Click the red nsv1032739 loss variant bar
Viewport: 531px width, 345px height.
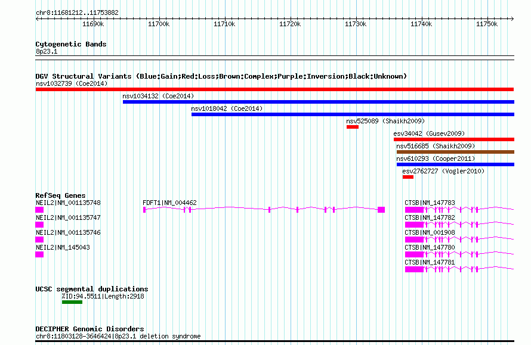tap(274, 89)
